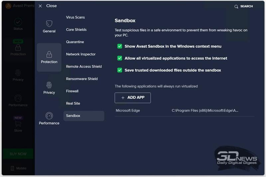This screenshot has width=266, height=177.
Task: Open Quarantine settings
Action: point(75,42)
